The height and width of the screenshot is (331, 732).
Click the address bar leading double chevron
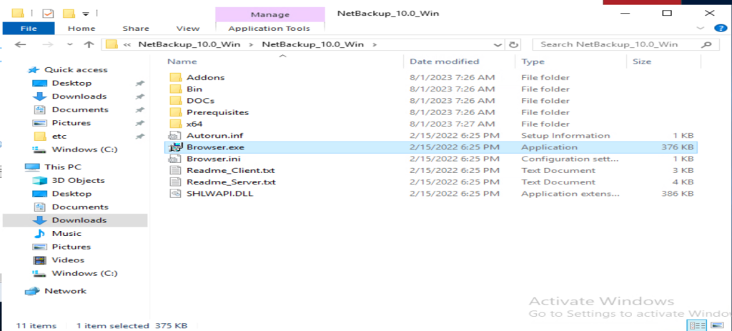127,45
